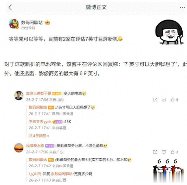Expand 共4条回复 replies
This screenshot has width=187, height=185.
pyautogui.click(x=39, y=136)
